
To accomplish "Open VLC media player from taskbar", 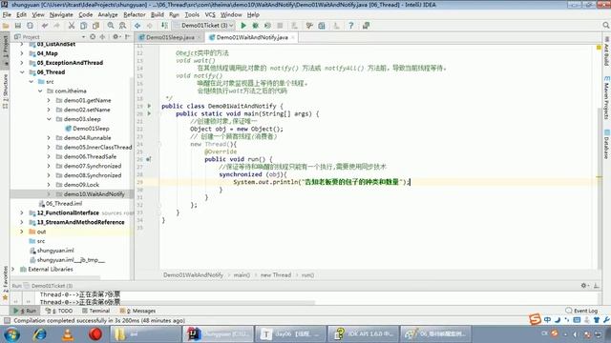I will (68, 334).
